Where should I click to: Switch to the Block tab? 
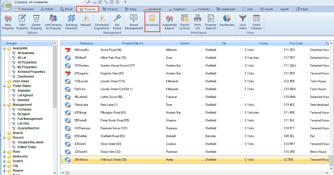(66, 9)
